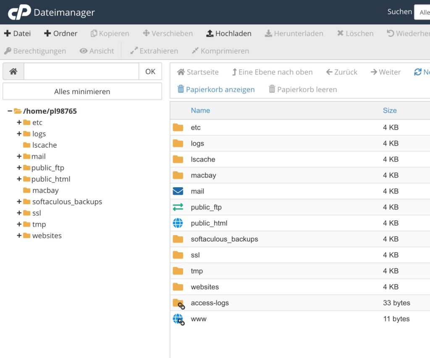The height and width of the screenshot is (358, 430).
Task: Click the etc folder icon in list
Action: pyautogui.click(x=178, y=127)
